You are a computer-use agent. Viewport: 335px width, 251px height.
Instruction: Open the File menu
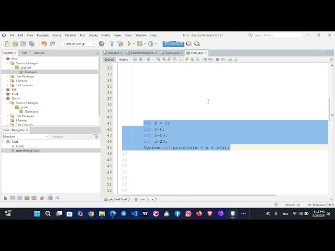click(x=12, y=35)
